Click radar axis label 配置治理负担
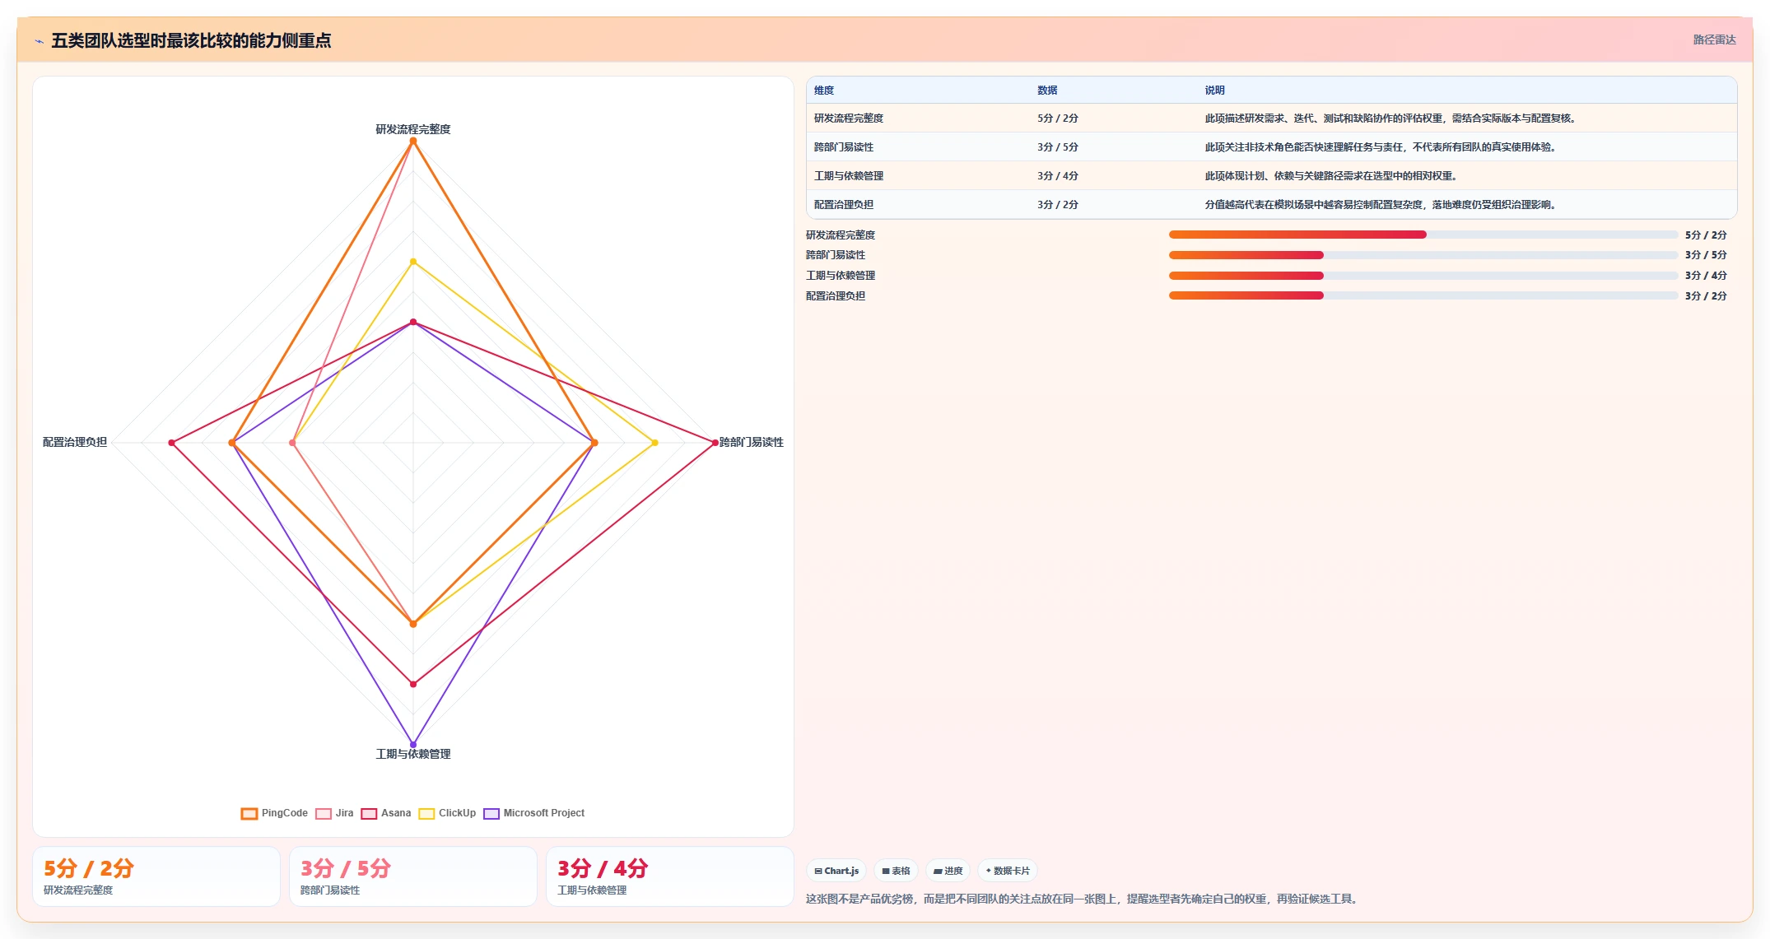Viewport: 1770px width, 939px height. pyautogui.click(x=75, y=442)
